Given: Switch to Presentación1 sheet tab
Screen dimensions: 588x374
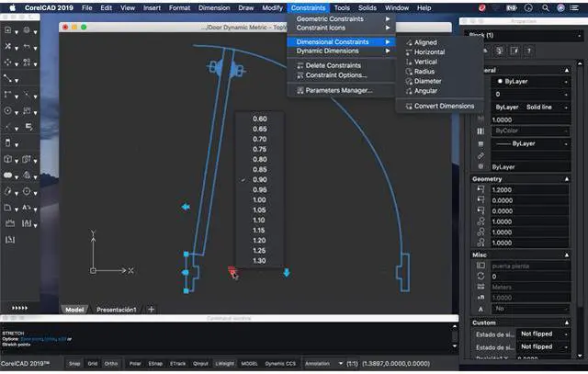Looking at the screenshot, I should pyautogui.click(x=117, y=310).
